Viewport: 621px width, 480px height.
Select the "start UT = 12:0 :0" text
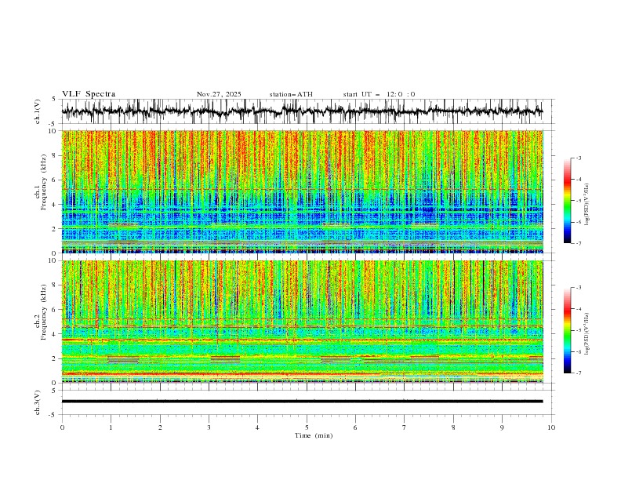[379, 94]
